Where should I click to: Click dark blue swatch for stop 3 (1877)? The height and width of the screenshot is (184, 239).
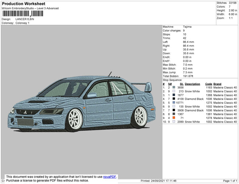click(174, 95)
